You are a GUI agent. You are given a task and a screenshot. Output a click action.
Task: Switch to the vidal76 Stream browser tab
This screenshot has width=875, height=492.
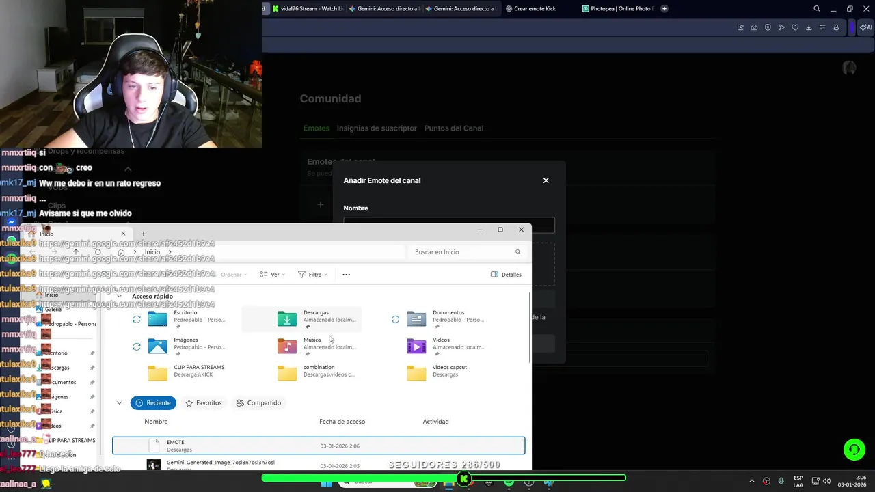(x=307, y=9)
